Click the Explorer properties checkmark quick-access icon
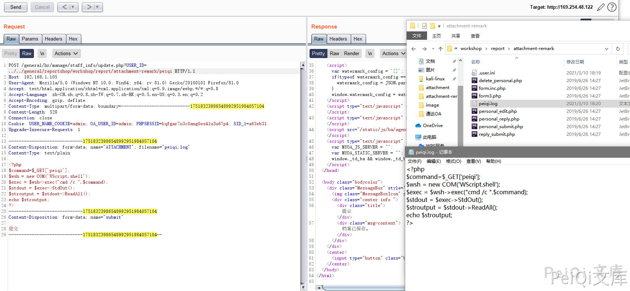Viewport: 630px width, 291px height. point(424,26)
